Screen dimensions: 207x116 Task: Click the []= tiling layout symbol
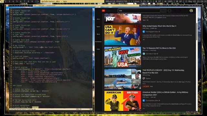pos(37,1)
